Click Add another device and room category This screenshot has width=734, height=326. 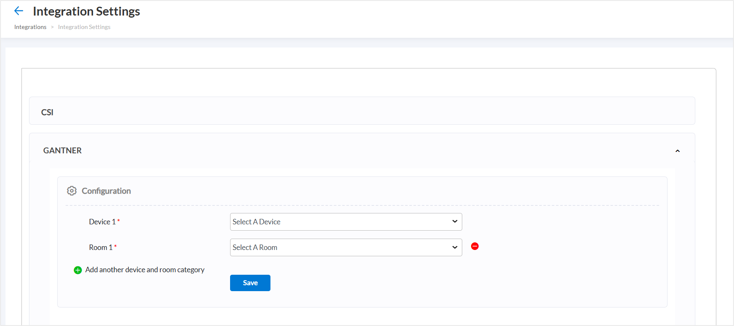pyautogui.click(x=145, y=270)
